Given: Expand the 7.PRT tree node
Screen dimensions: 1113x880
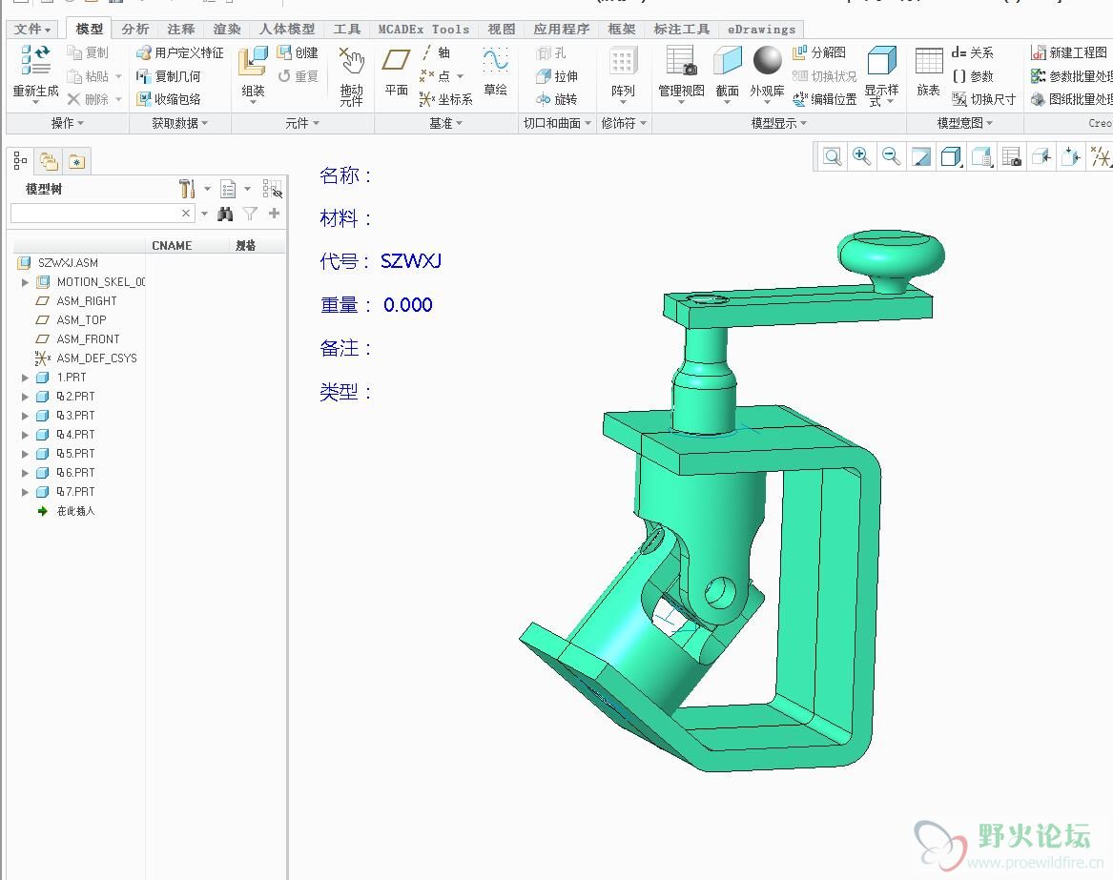Looking at the screenshot, I should point(25,492).
